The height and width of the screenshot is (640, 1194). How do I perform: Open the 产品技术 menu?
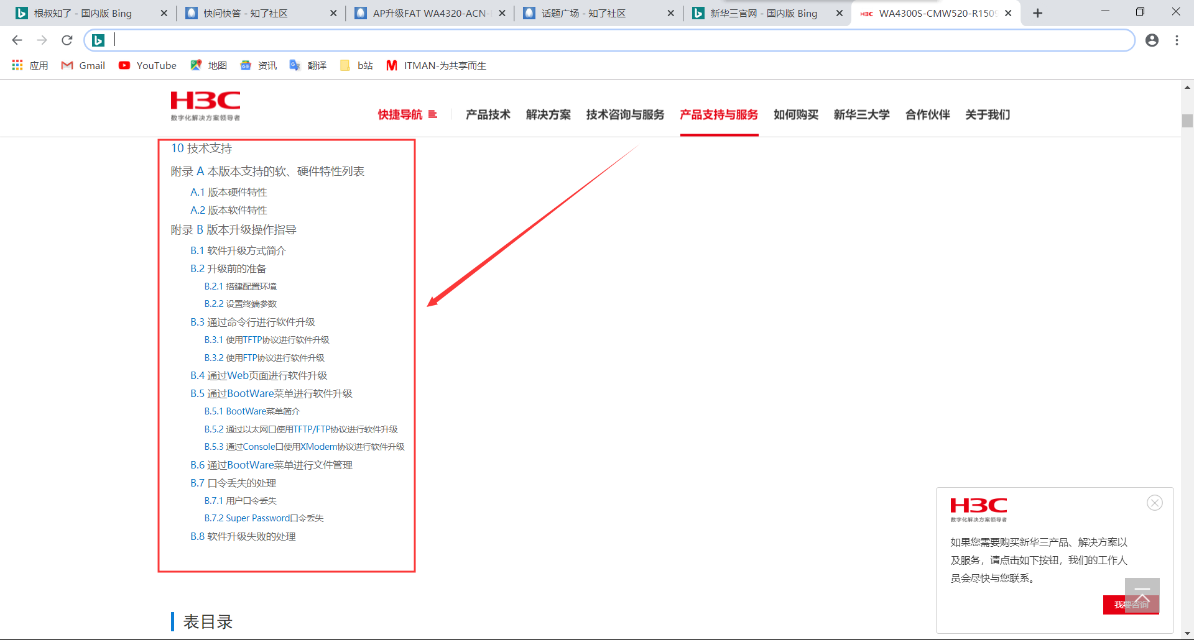point(488,114)
